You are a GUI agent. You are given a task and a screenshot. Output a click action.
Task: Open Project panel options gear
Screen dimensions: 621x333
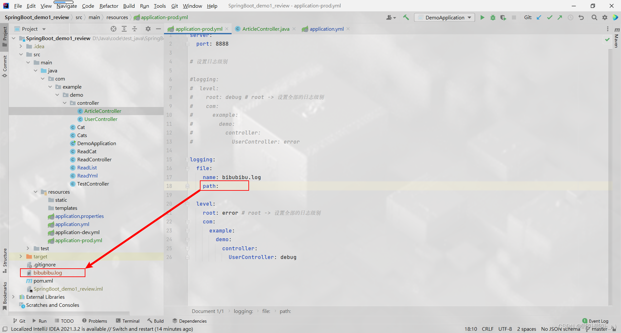click(148, 29)
